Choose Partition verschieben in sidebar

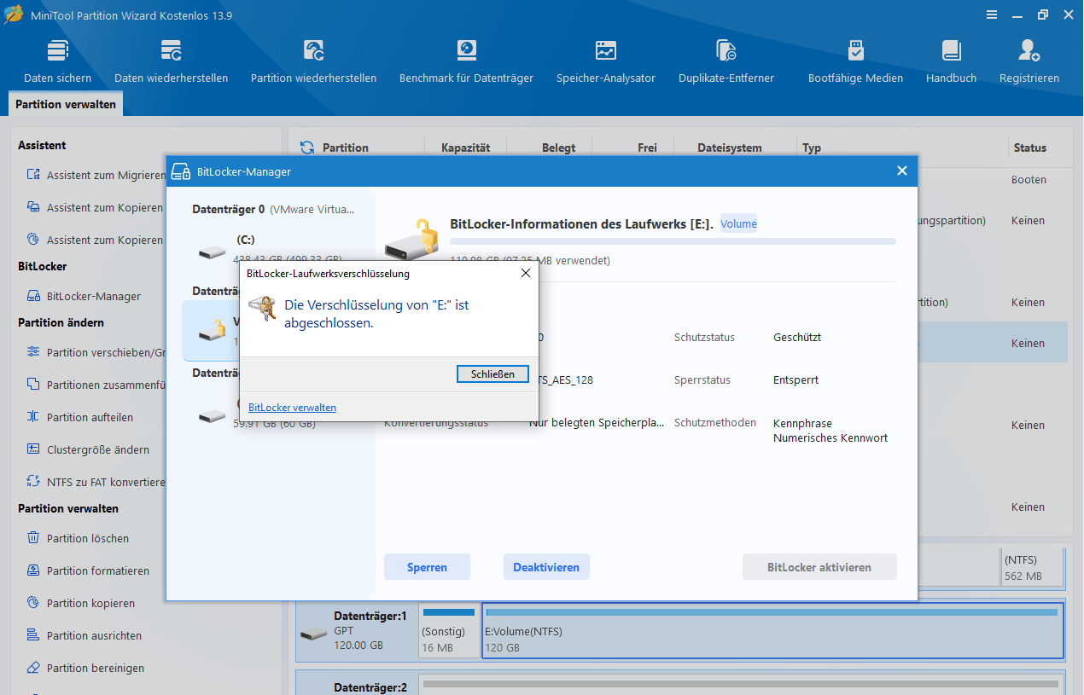tap(96, 352)
